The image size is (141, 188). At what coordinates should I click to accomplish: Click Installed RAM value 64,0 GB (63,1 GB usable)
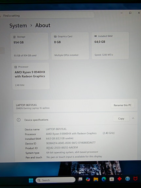pyautogui.click(x=60, y=138)
